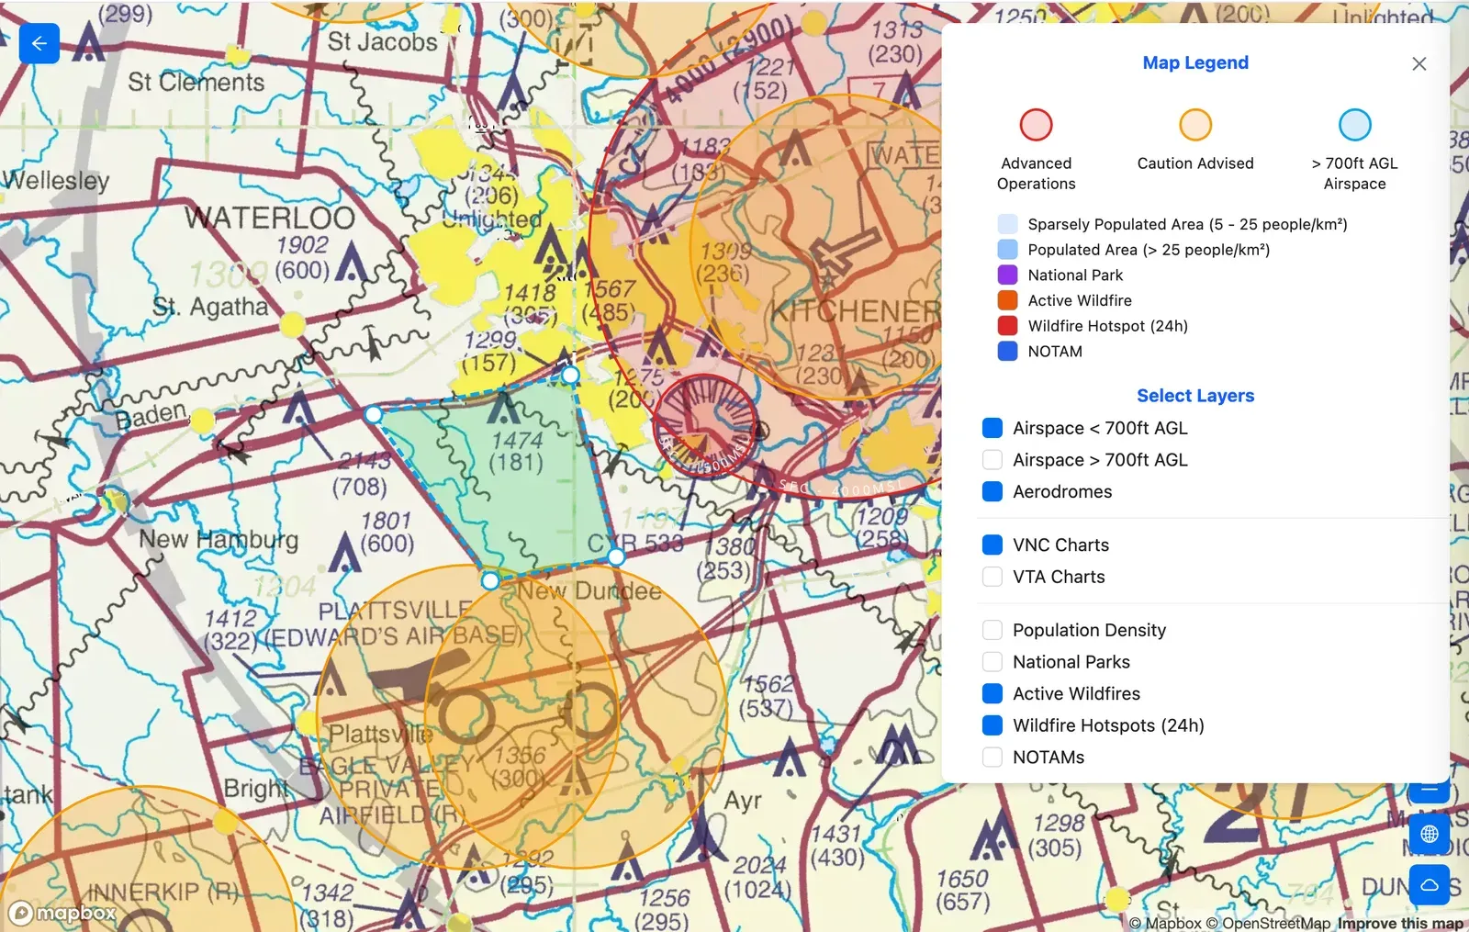This screenshot has width=1469, height=932.
Task: Open the Mapbox logo link
Action: click(x=62, y=913)
